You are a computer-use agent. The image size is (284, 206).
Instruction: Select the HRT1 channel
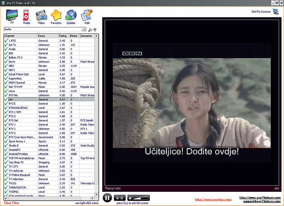[x=49, y=70]
